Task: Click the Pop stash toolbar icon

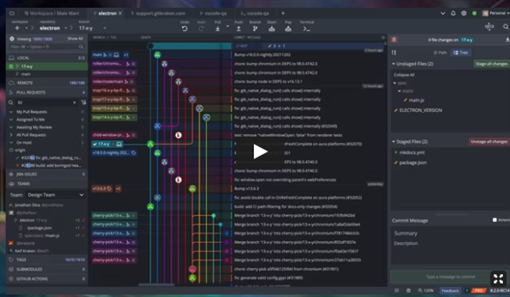Action: [288, 29]
